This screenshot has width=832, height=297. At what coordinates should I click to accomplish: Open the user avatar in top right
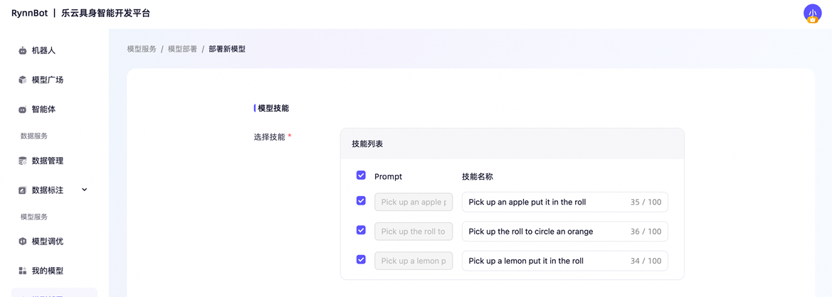coord(812,13)
